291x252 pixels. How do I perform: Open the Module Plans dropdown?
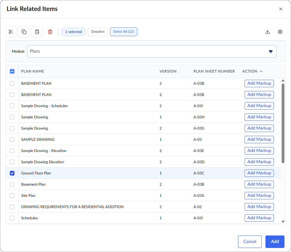click(152, 51)
